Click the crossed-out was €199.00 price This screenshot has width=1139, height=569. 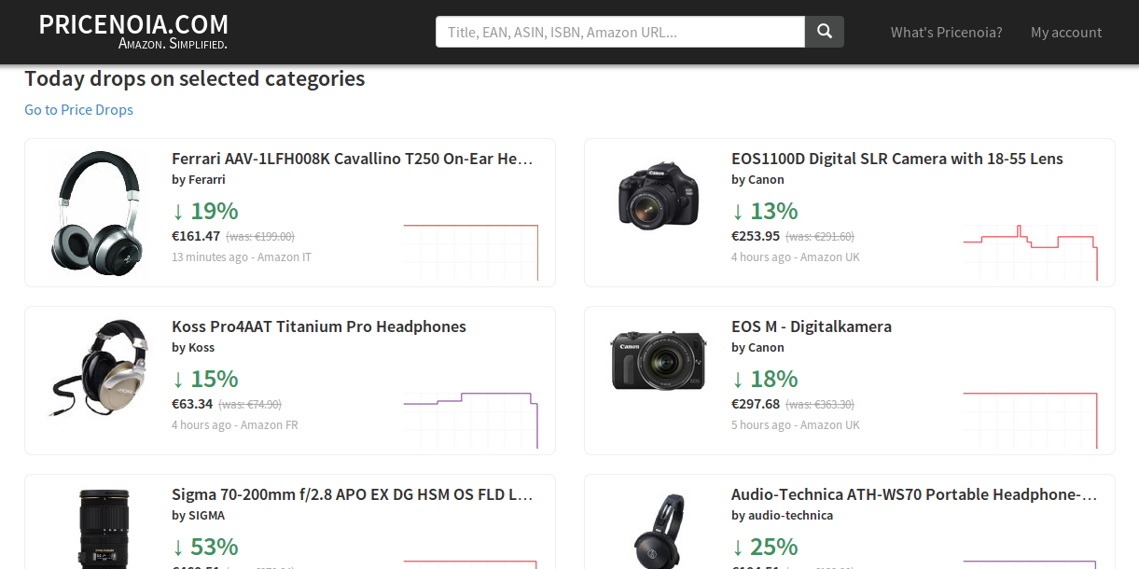click(260, 237)
